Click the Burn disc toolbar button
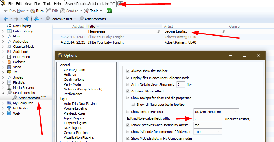274x142 pixels. 37,11
